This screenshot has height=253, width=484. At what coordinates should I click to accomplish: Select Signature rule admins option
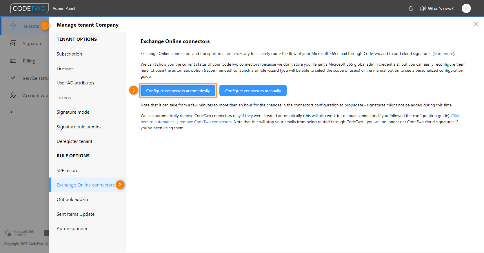(88, 127)
